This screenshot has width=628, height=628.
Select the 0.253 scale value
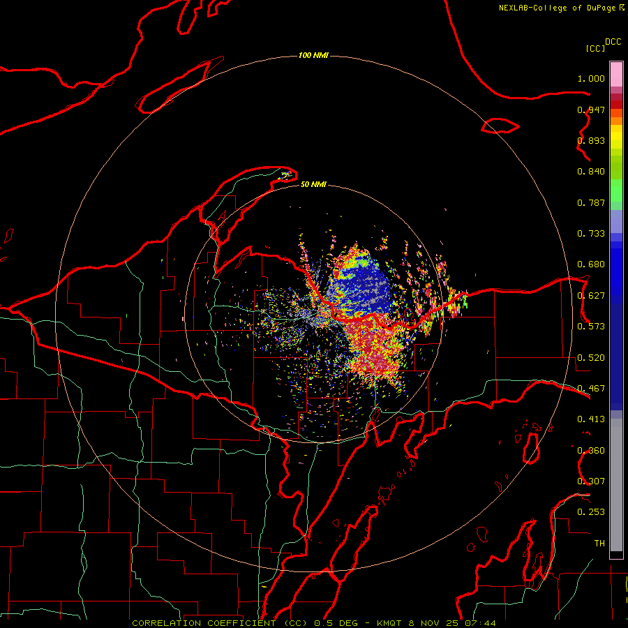[x=591, y=512]
